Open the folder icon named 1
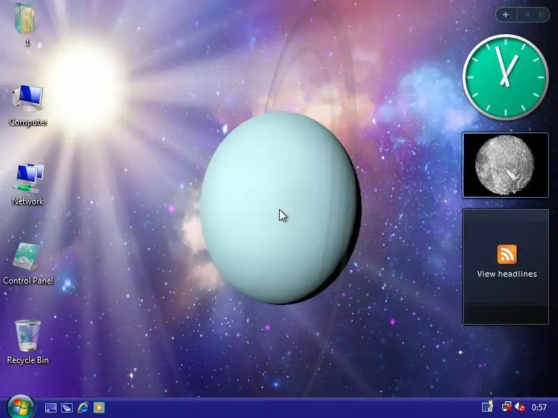Viewport: 558px width, 418px height. click(25, 24)
